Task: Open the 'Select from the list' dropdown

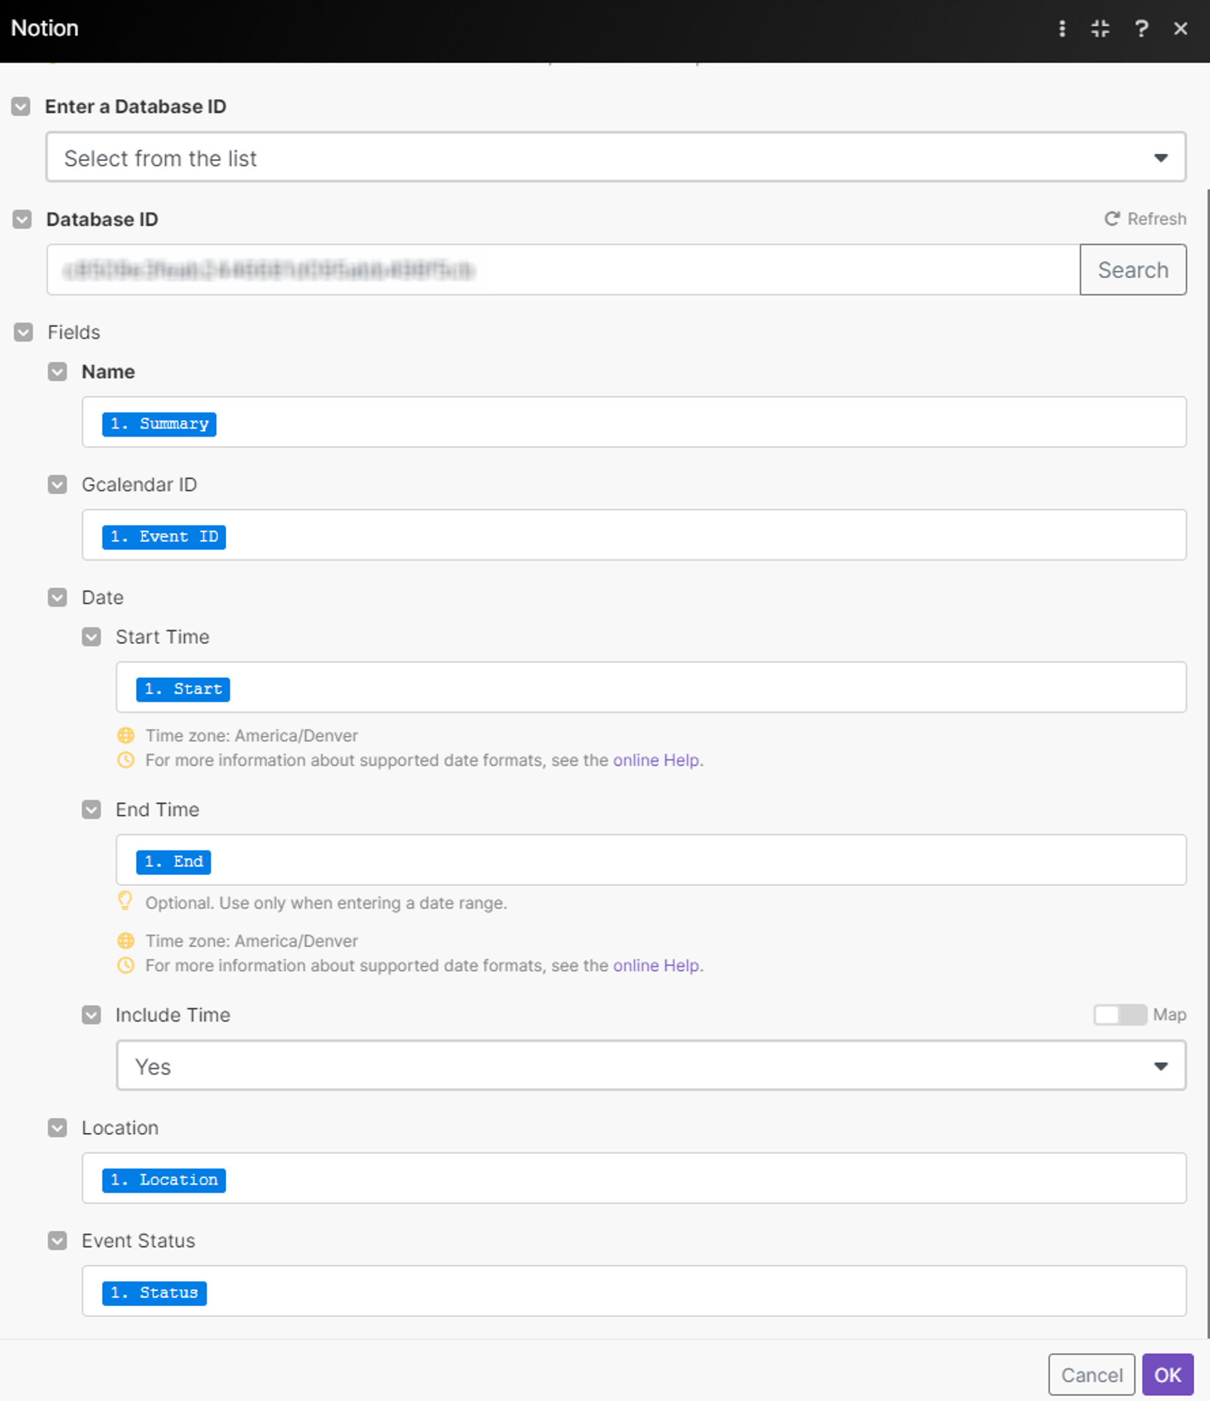Action: click(615, 157)
